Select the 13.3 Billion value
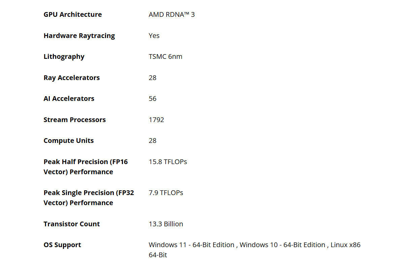This screenshot has width=404, height=269. click(x=166, y=224)
